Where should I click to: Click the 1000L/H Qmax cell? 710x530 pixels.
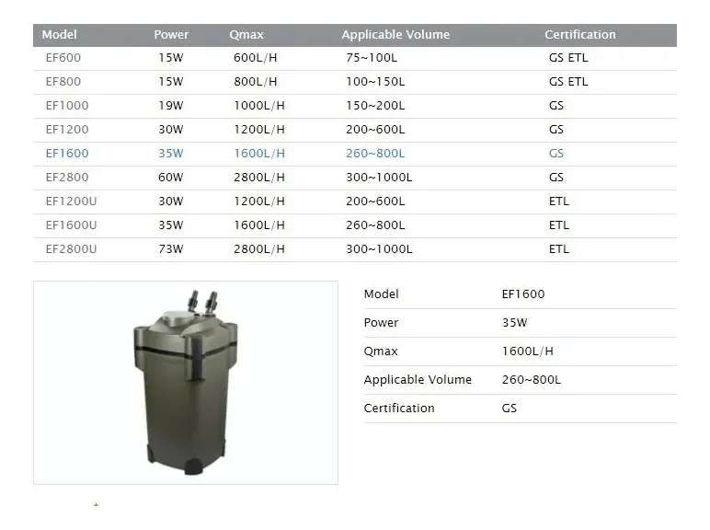coord(259,106)
